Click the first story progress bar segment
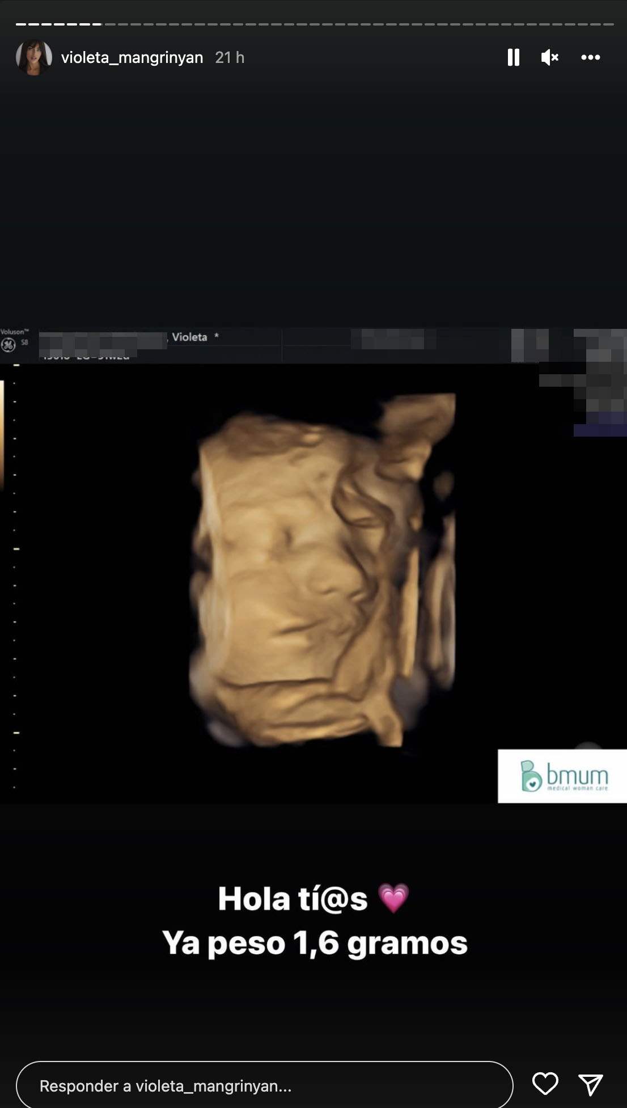This screenshot has height=1108, width=627. pyautogui.click(x=20, y=24)
